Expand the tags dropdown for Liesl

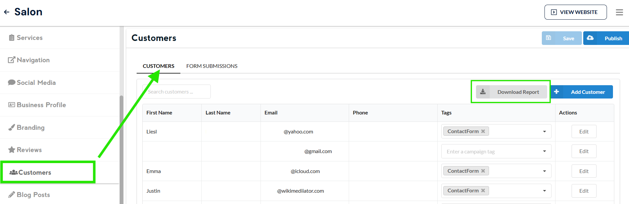pos(544,131)
